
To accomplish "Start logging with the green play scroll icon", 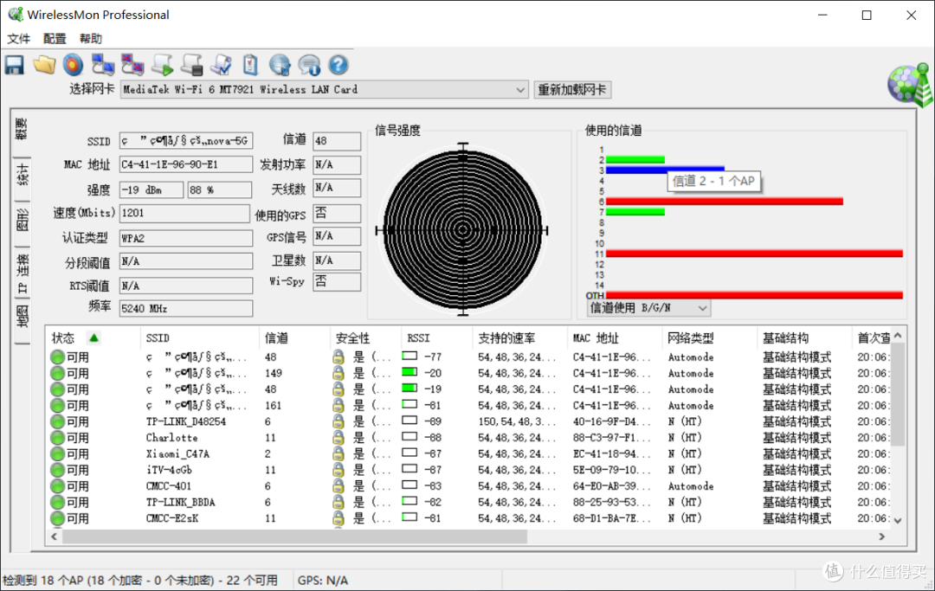I will click(x=162, y=65).
